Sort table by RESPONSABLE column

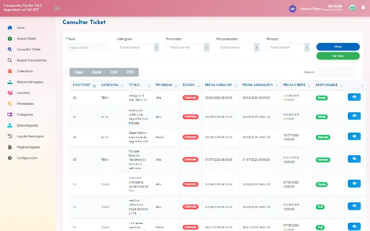pos(329,85)
